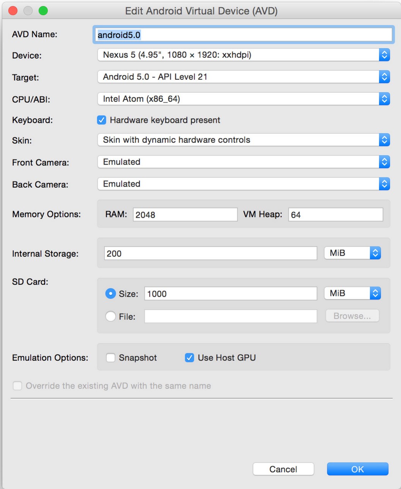Open the Device dropdown showing Nexus 5
Viewport: 401px width, 489px height.
(x=244, y=55)
